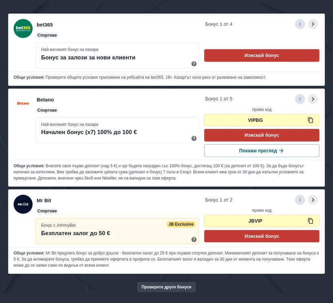This screenshot has height=303, width=333.
Task: Go to previous Betano bonus
Action: pos(300,99)
